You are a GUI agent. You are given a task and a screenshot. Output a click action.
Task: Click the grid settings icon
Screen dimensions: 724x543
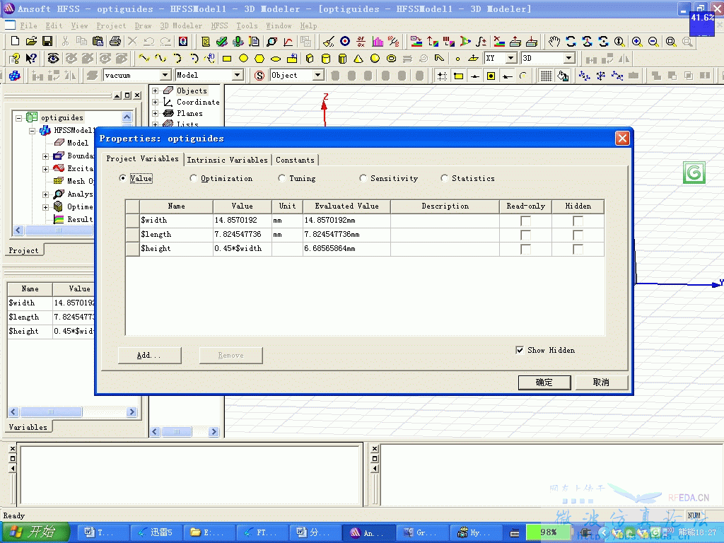547,76
